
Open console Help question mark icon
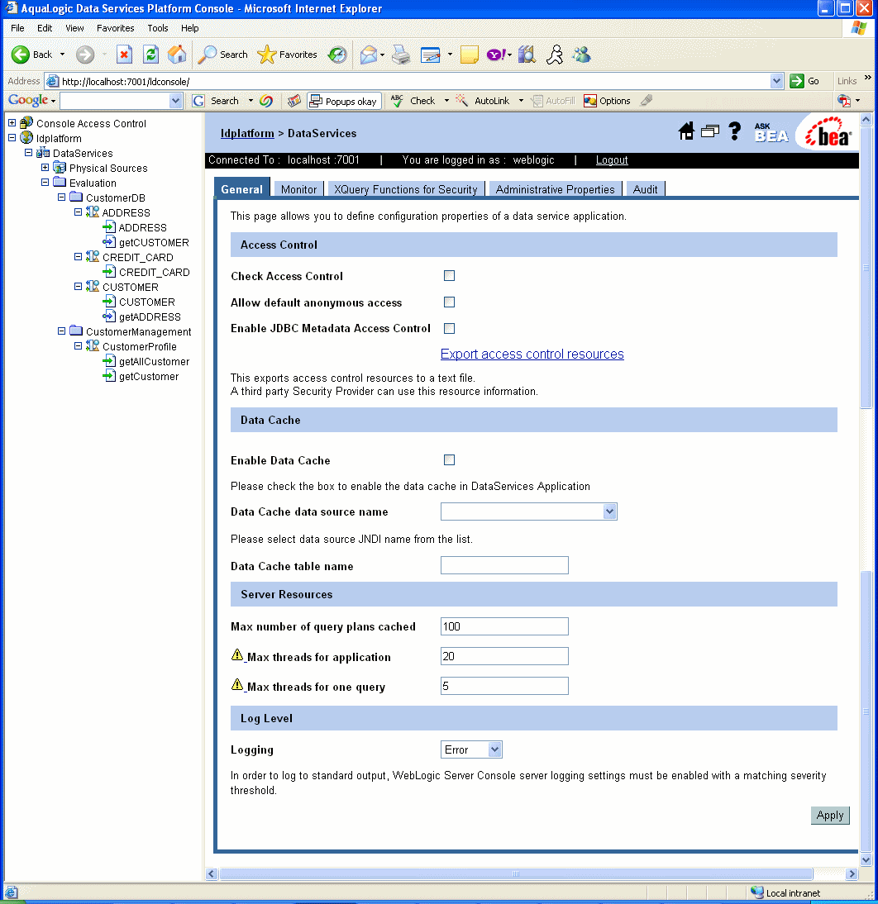(734, 131)
